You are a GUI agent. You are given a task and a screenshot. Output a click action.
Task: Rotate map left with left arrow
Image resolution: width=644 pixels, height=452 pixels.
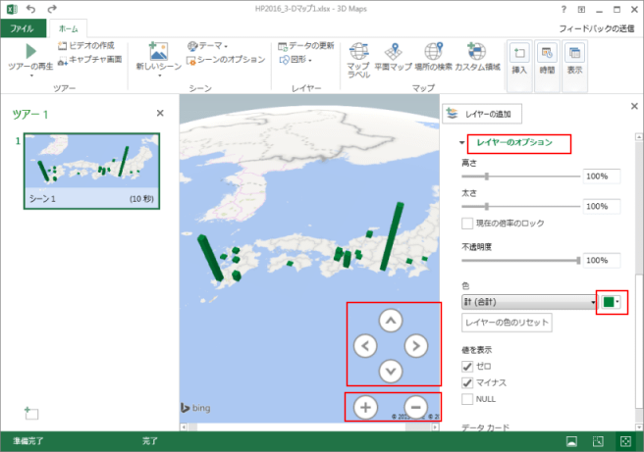tap(365, 346)
